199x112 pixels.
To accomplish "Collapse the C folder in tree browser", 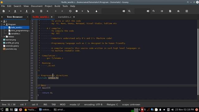I will pyautogui.click(x=2, y=21).
